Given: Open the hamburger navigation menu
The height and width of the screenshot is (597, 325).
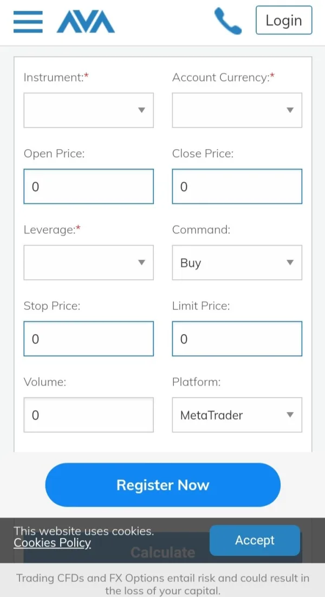Looking at the screenshot, I should click(x=28, y=21).
